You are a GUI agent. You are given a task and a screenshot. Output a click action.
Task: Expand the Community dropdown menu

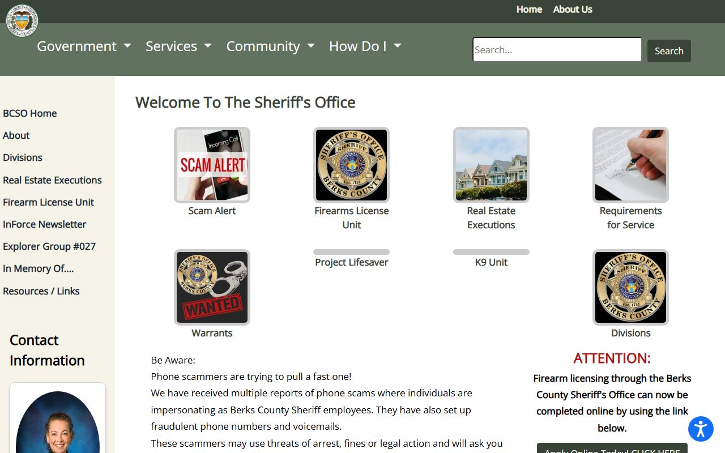(x=270, y=46)
